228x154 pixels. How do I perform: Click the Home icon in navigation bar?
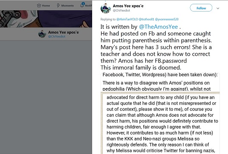tap(39, 6)
